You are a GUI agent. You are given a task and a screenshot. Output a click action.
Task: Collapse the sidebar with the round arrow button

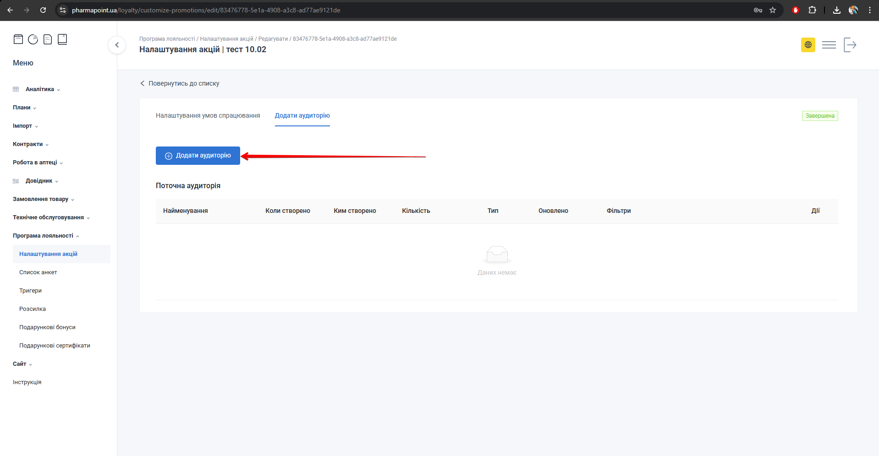coord(117,45)
